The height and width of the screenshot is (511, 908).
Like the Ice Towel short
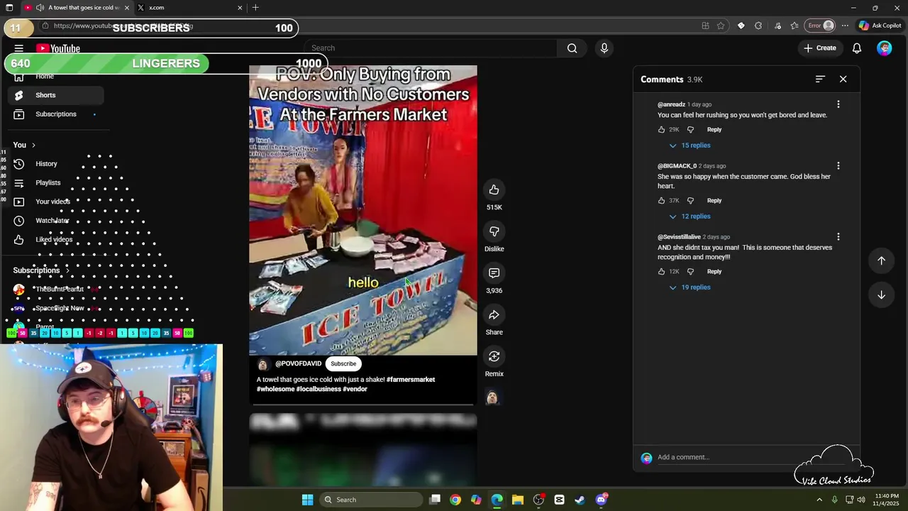pos(494,189)
